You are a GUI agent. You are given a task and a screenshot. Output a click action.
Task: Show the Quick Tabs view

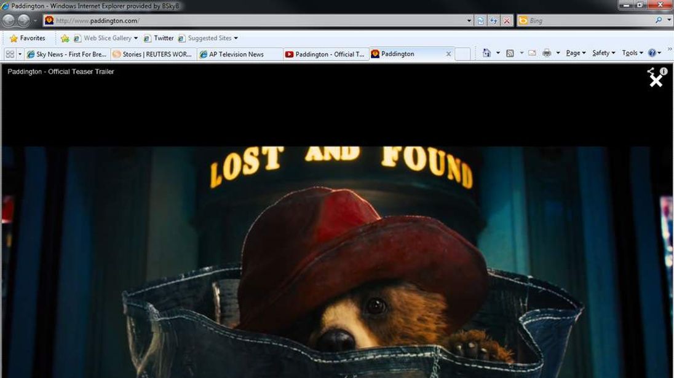pyautogui.click(x=10, y=54)
